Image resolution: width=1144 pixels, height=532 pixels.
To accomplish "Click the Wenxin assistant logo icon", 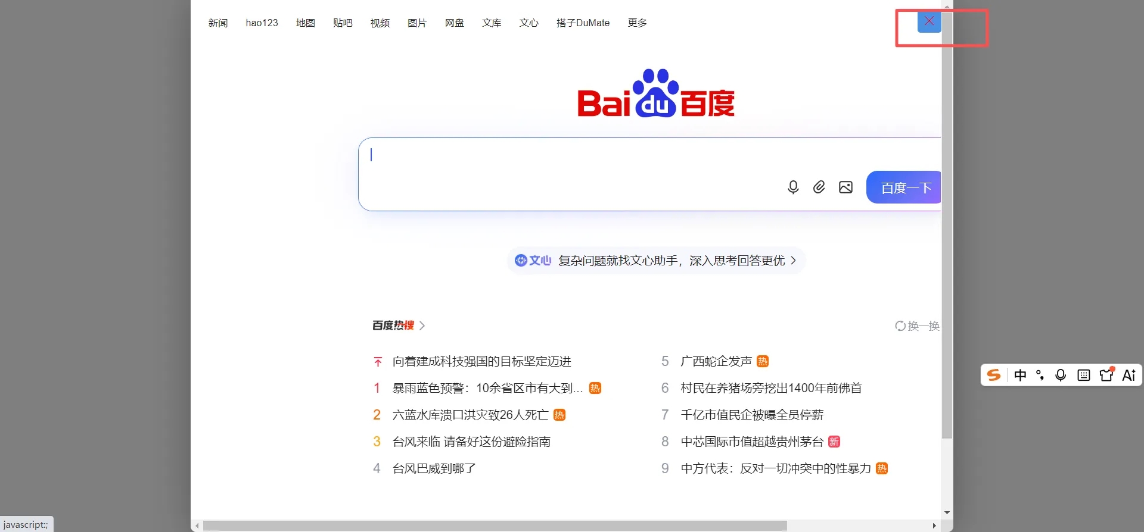I will 521,260.
